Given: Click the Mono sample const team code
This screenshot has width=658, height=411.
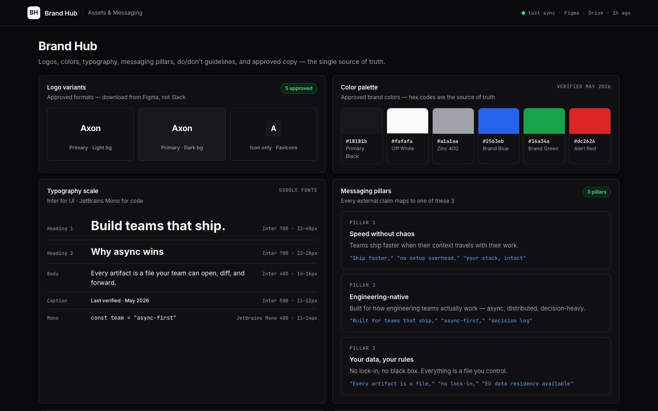Looking at the screenshot, I should point(133,318).
